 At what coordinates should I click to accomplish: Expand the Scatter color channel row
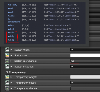click(11, 61)
